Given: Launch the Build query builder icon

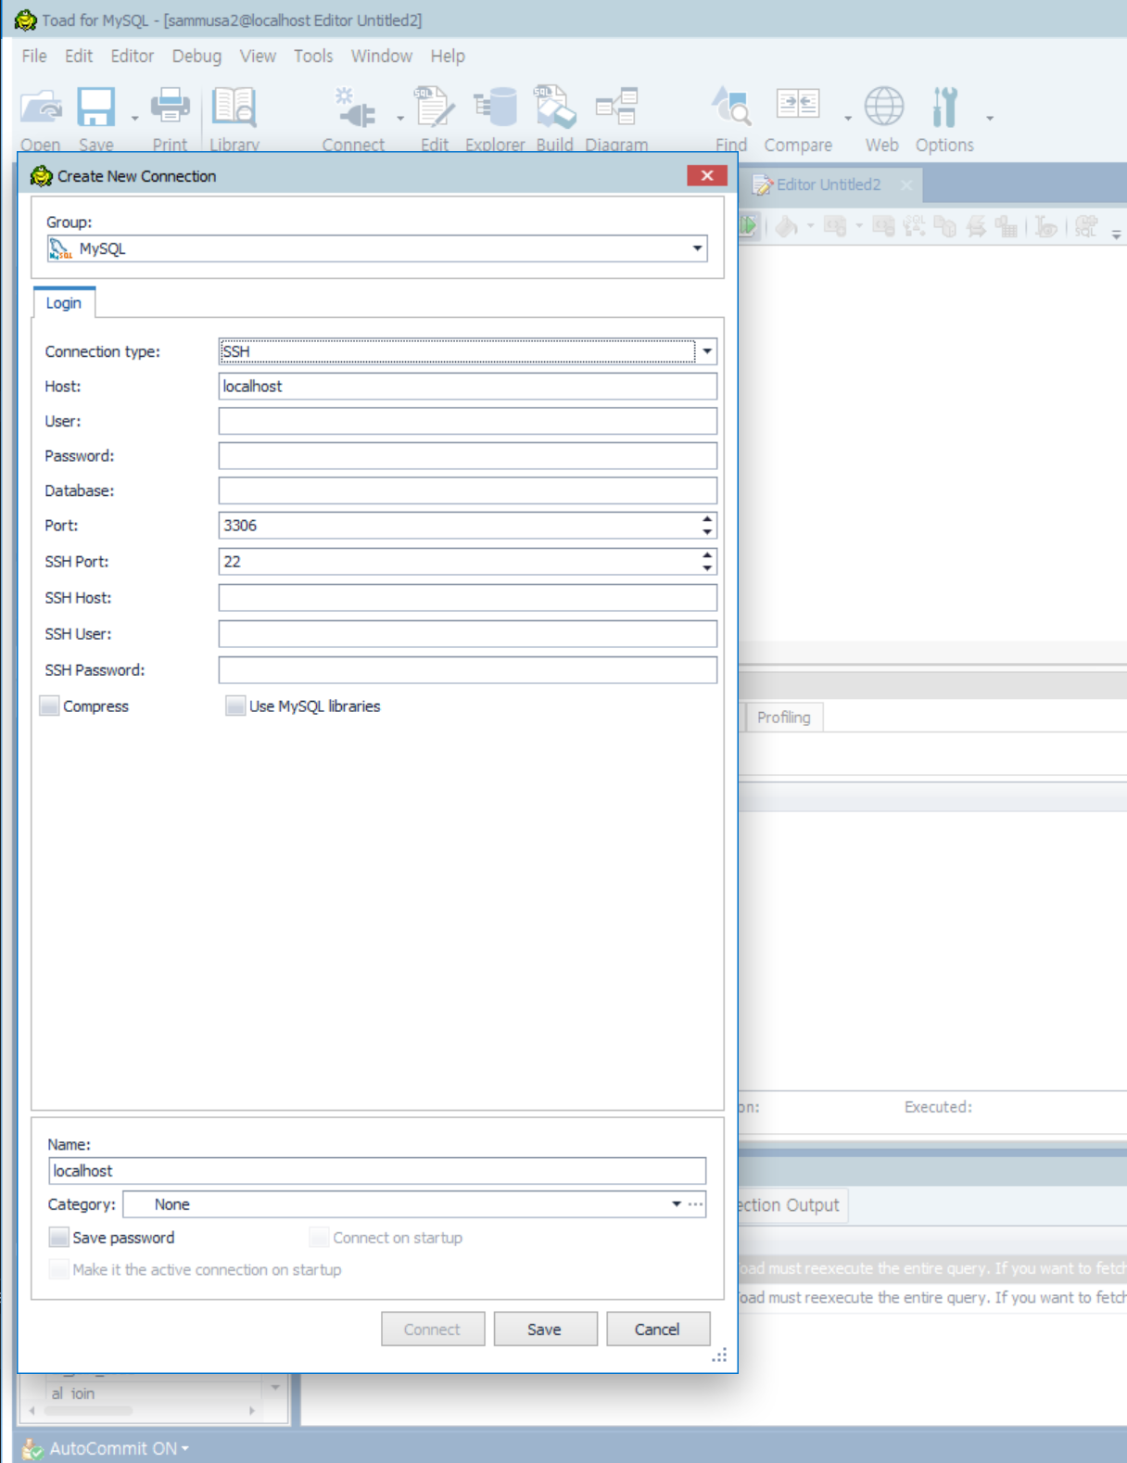Looking at the screenshot, I should [554, 108].
